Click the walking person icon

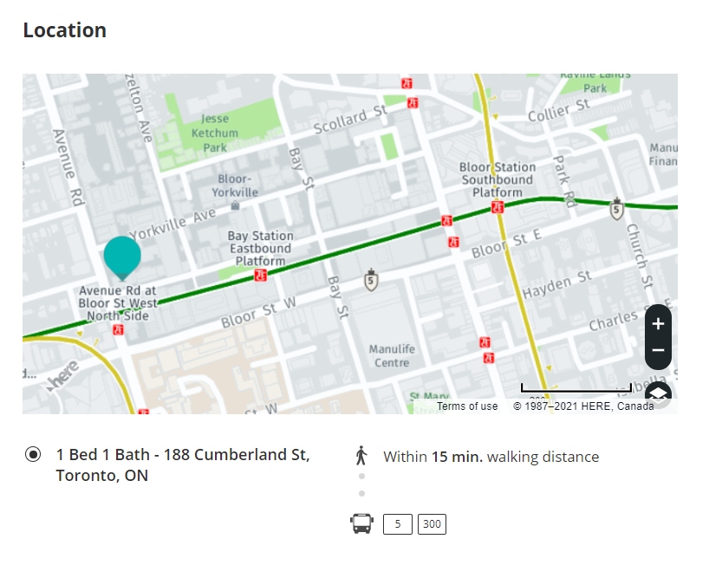point(361,456)
